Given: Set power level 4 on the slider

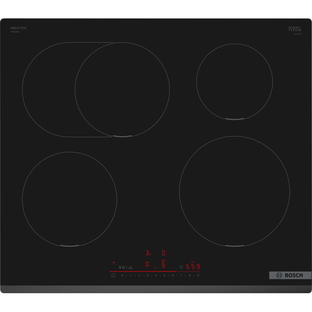Looking at the screenshot, I should [x=156, y=275].
